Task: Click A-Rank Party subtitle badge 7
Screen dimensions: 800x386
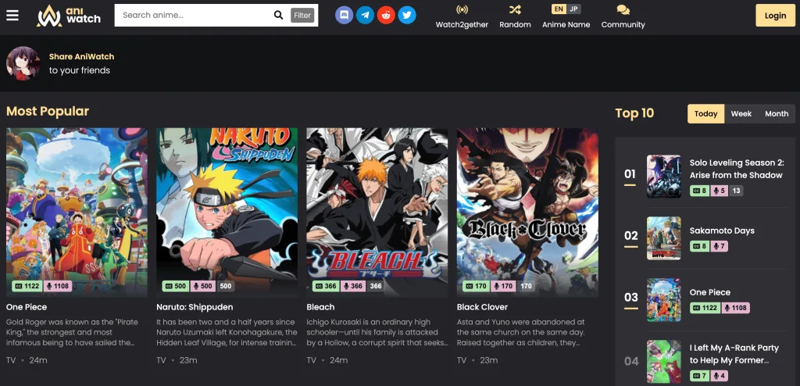Action: tap(699, 377)
